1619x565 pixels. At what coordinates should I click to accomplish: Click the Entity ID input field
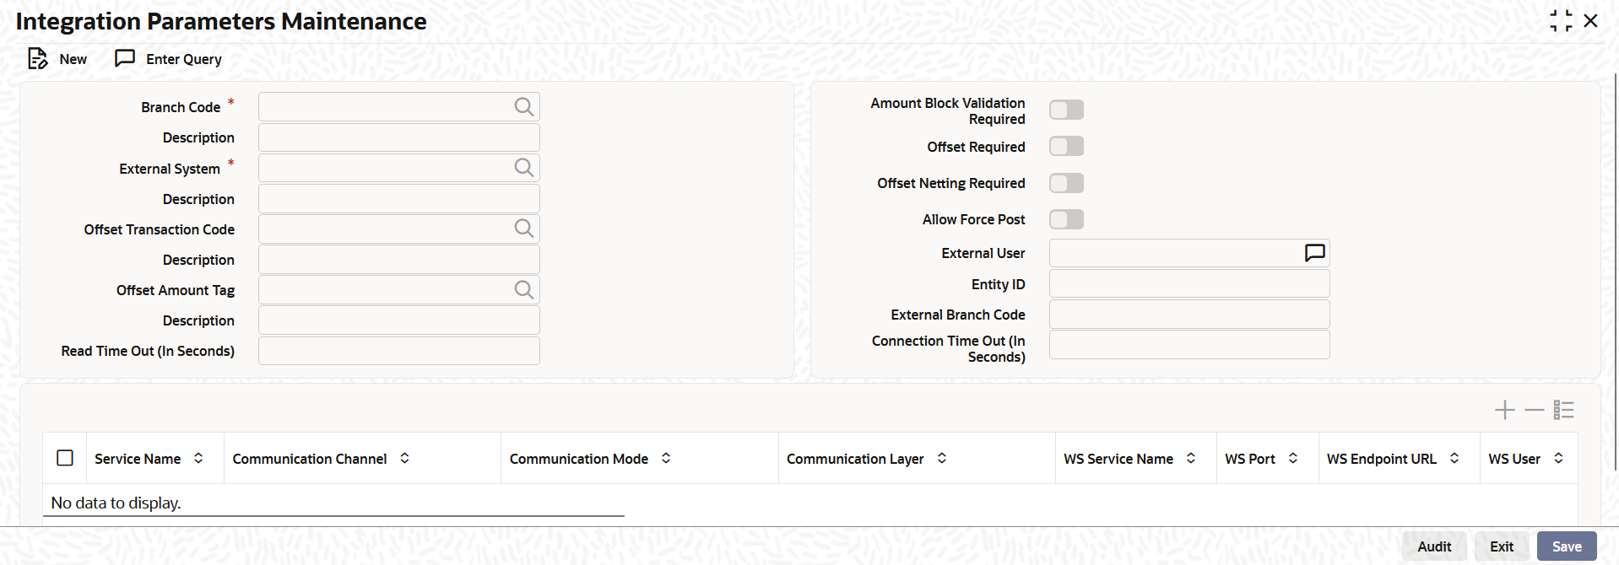1189,283
